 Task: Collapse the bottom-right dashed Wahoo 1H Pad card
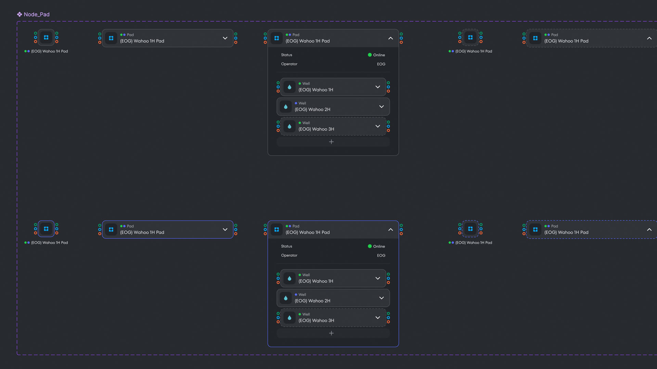coord(649,230)
